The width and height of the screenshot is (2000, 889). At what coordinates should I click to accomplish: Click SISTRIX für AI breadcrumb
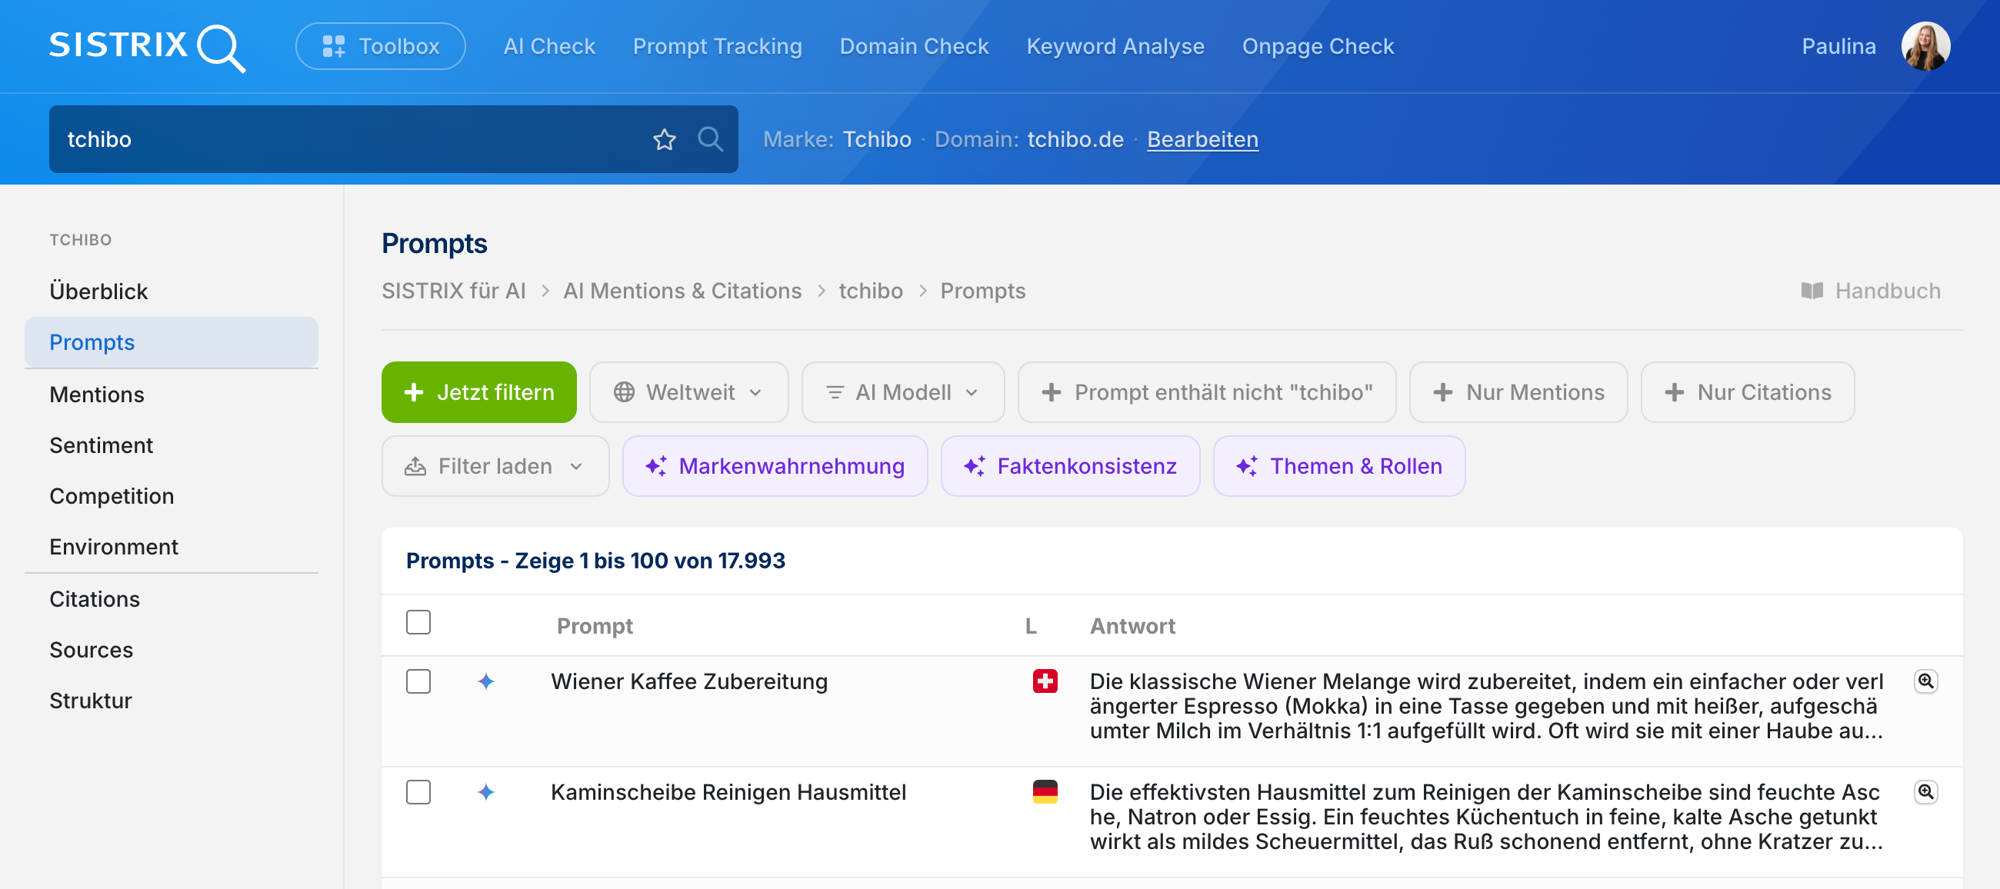tap(453, 291)
